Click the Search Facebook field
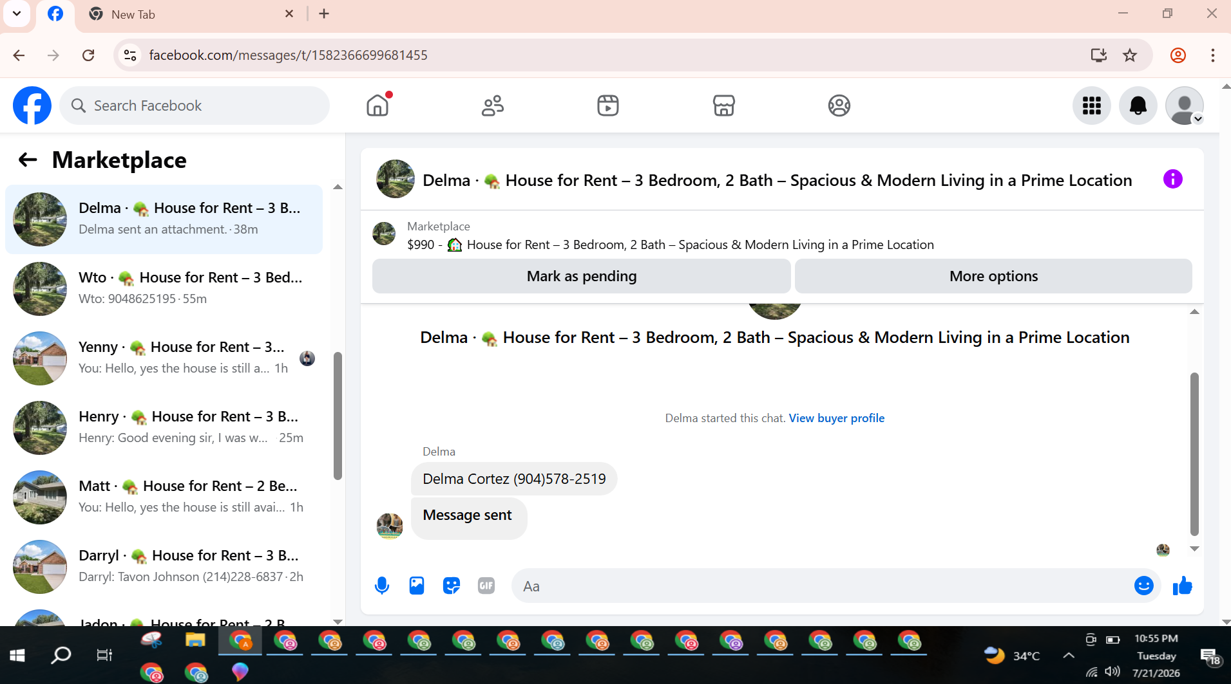 tap(195, 106)
